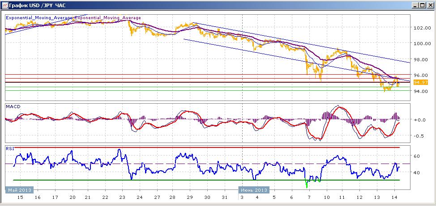Click the 102.00 price axis value
This screenshot has width=436, height=206.
423,28
